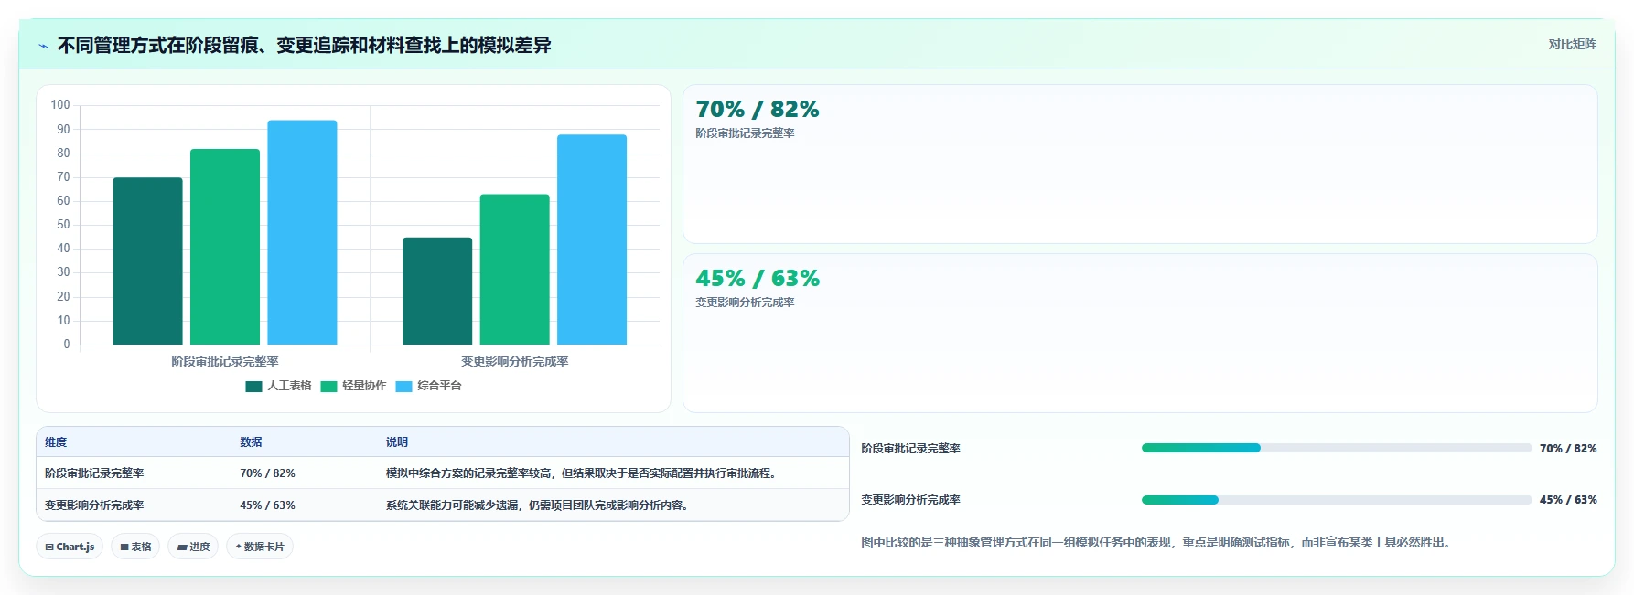Click the 50 tick on the y-axis
Image resolution: width=1634 pixels, height=595 pixels.
pyautogui.click(x=63, y=225)
